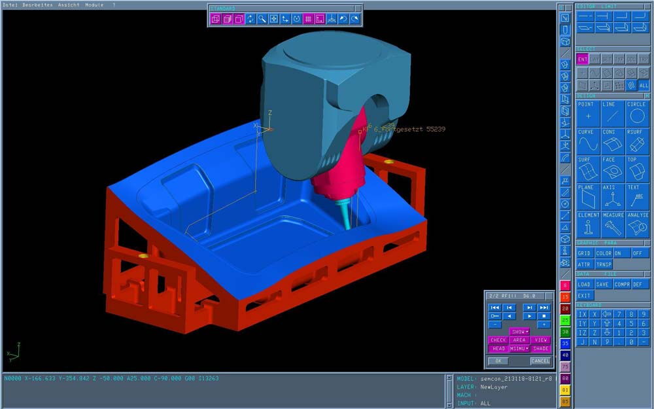Select the green color swatch labeled 25
Viewport: 654px width, 409px height.
click(565, 320)
